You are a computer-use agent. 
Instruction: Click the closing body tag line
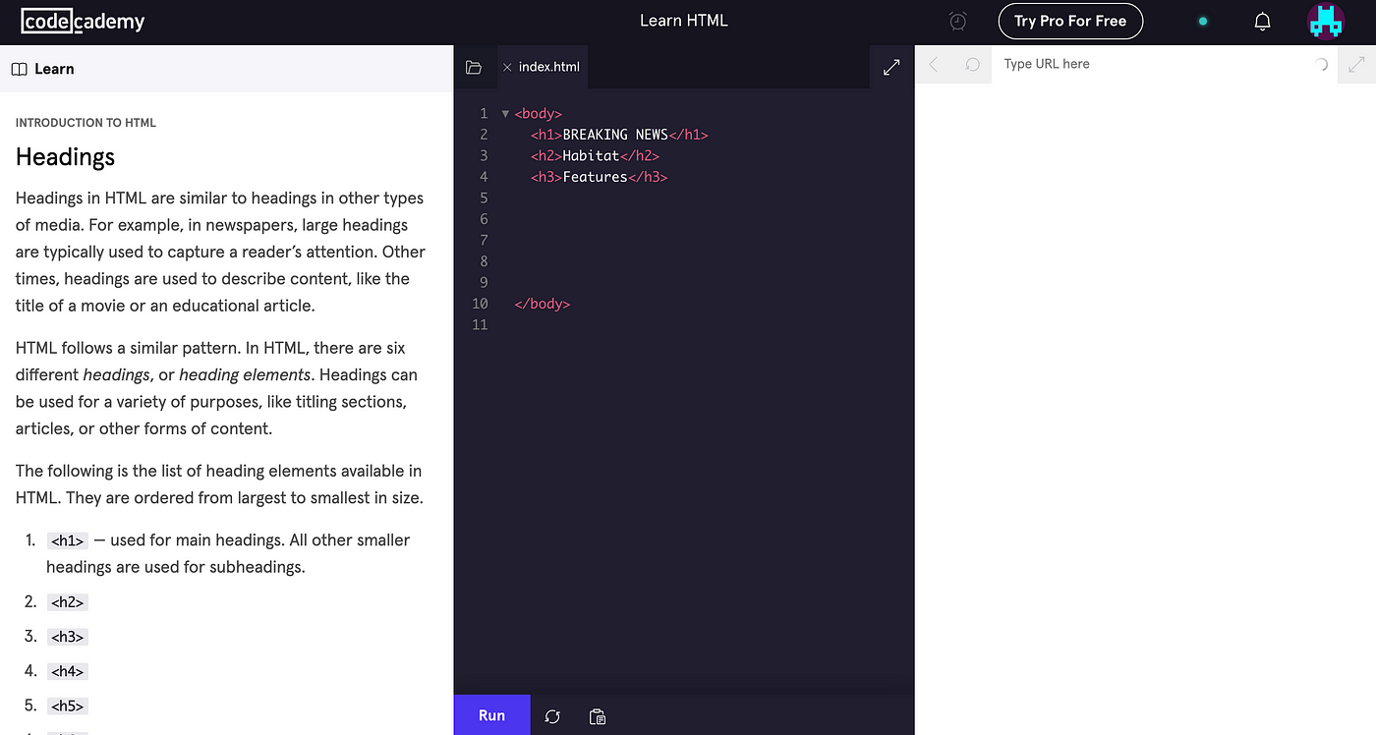click(542, 304)
